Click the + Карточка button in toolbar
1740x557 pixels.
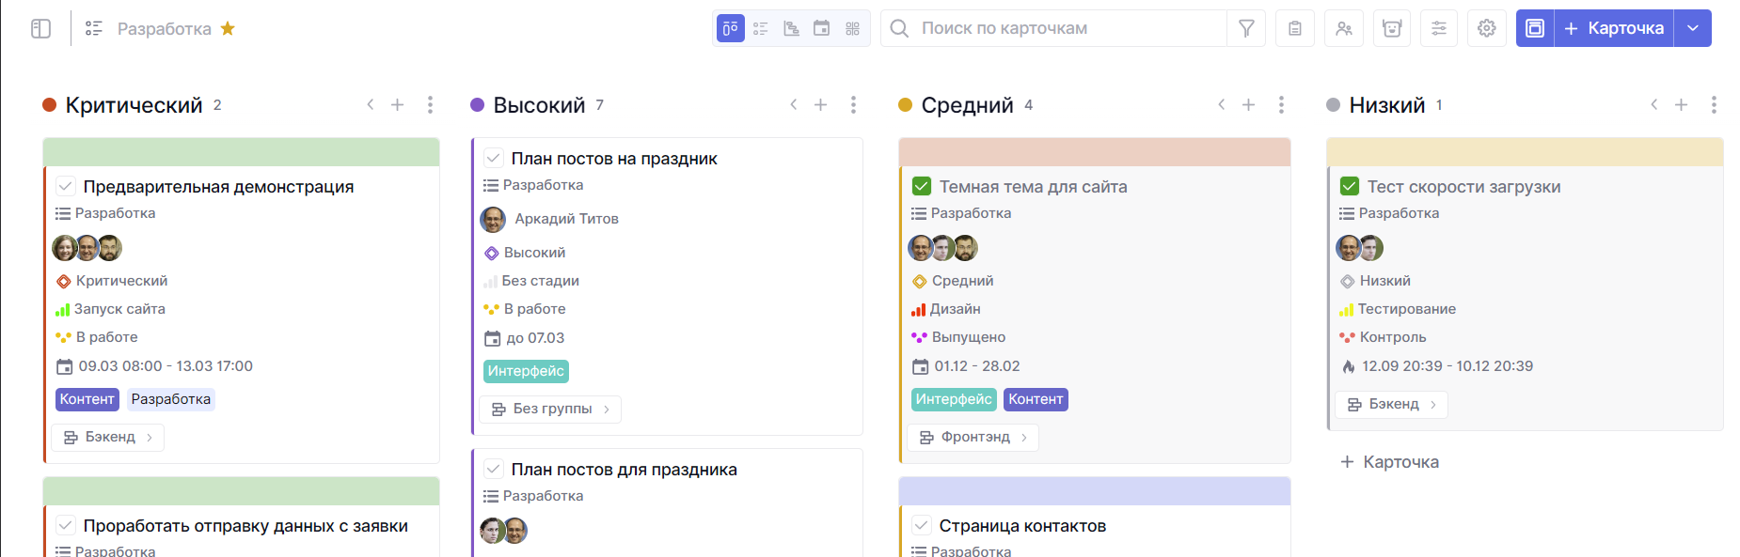tap(1614, 28)
